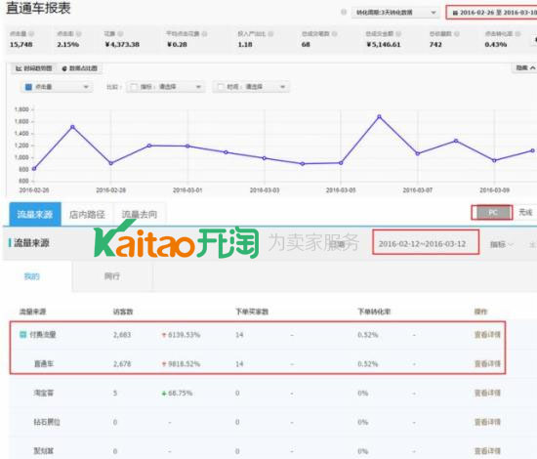537x459 pixels.
Task: Click the chart data point at 2016-02-26
Action: [x=34, y=168]
